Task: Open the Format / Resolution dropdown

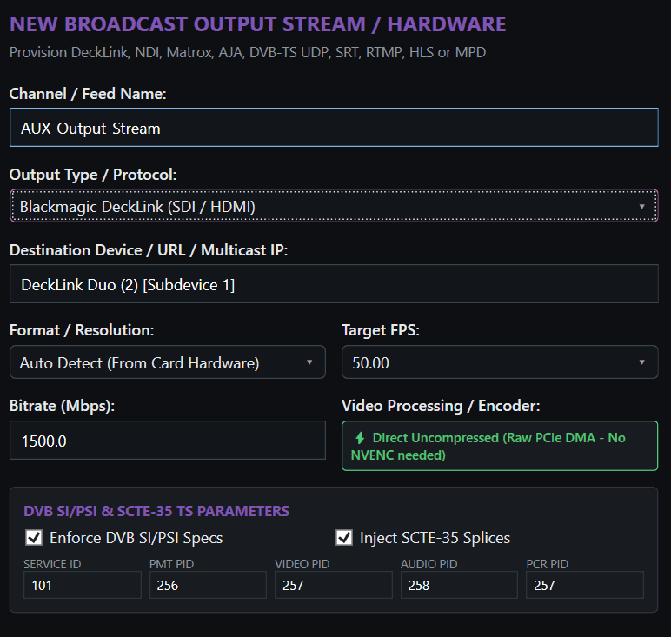Action: click(168, 362)
